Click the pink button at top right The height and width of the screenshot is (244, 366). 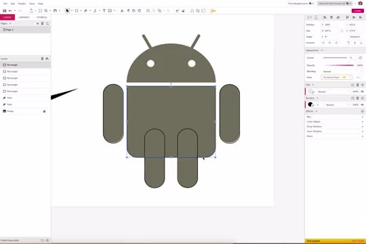(358, 11)
